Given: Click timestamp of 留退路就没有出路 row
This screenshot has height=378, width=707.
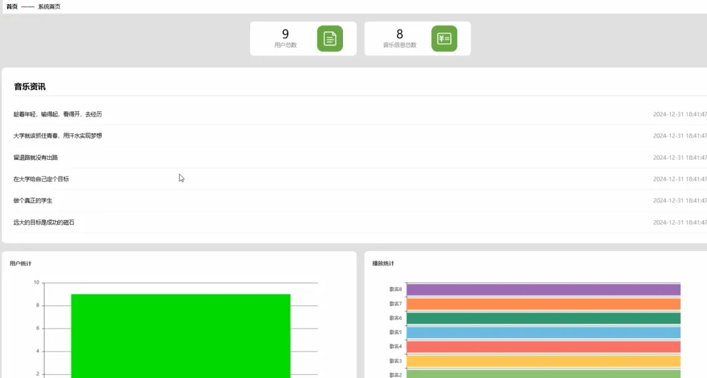Looking at the screenshot, I should [x=680, y=158].
